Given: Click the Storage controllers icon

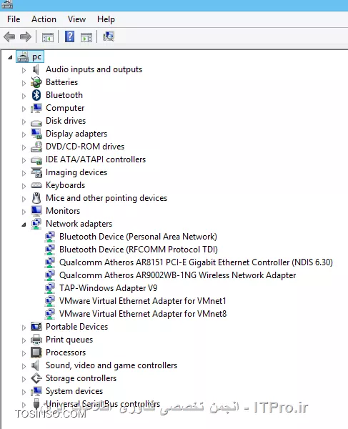Looking at the screenshot, I should [36, 378].
